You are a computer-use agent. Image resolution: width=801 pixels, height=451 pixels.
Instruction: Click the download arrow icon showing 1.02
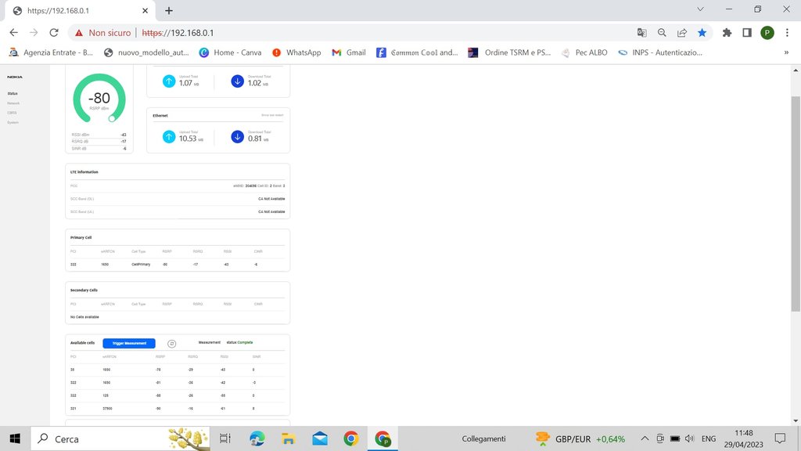pyautogui.click(x=238, y=81)
